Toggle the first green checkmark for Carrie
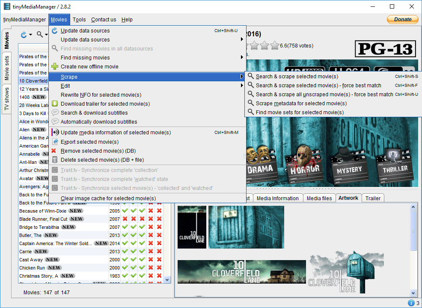The height and width of the screenshot is (308, 422). [125, 252]
